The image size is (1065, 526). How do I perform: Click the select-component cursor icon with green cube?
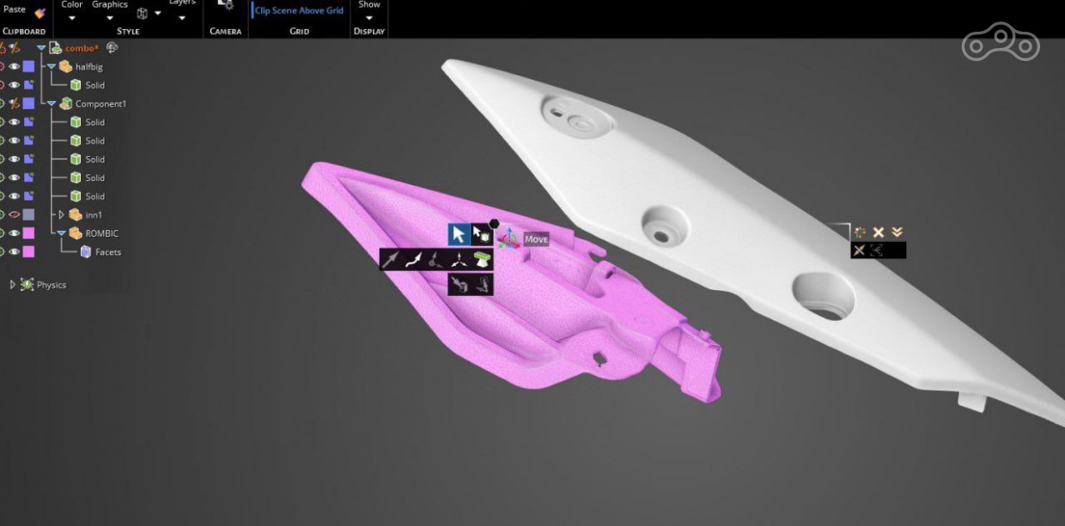[481, 234]
